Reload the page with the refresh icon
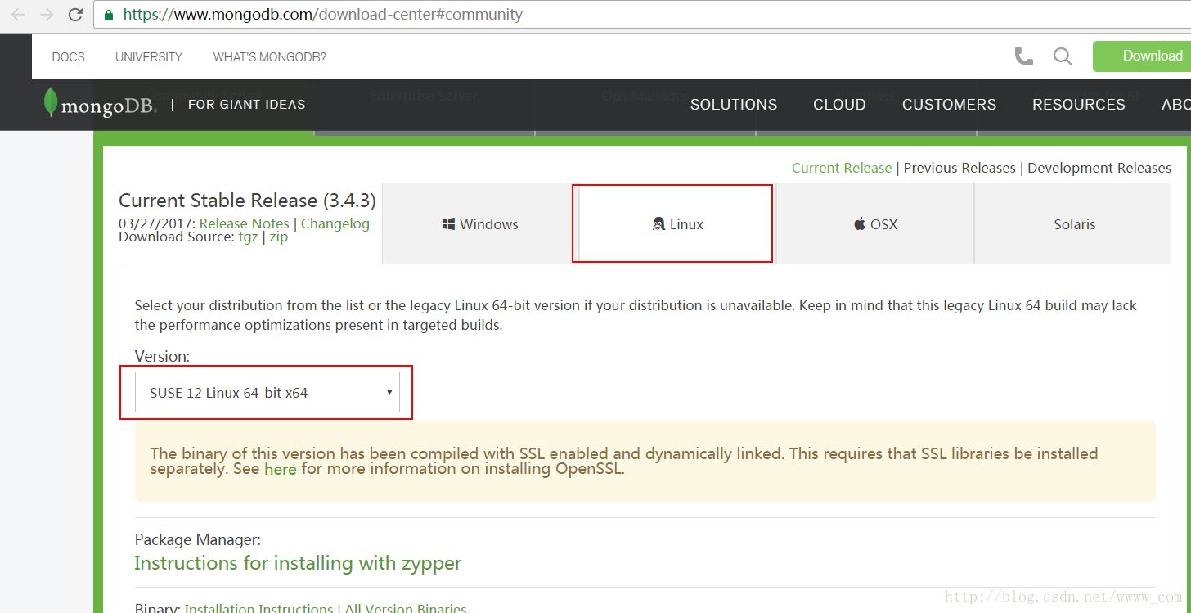Screen dimensions: 1191x613 point(75,15)
